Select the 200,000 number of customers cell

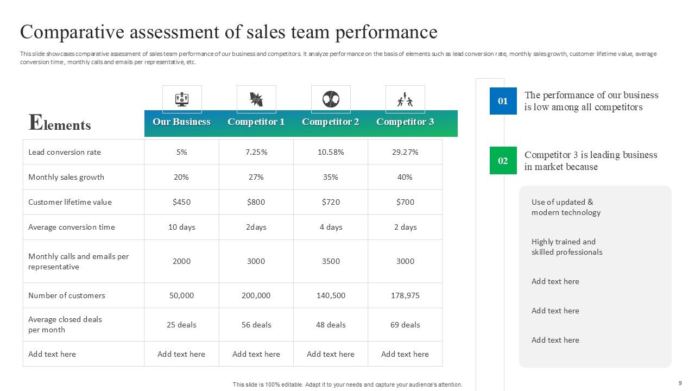coord(256,295)
